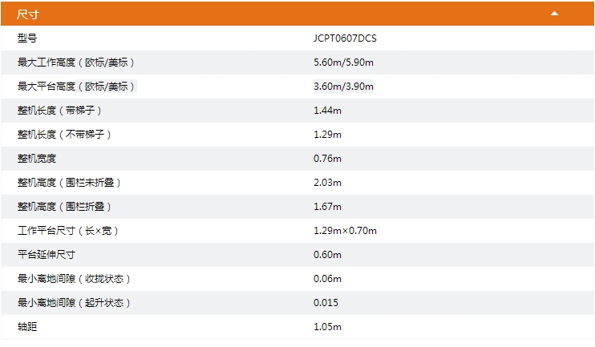Click the JCPT0607DCS model value

click(x=345, y=38)
